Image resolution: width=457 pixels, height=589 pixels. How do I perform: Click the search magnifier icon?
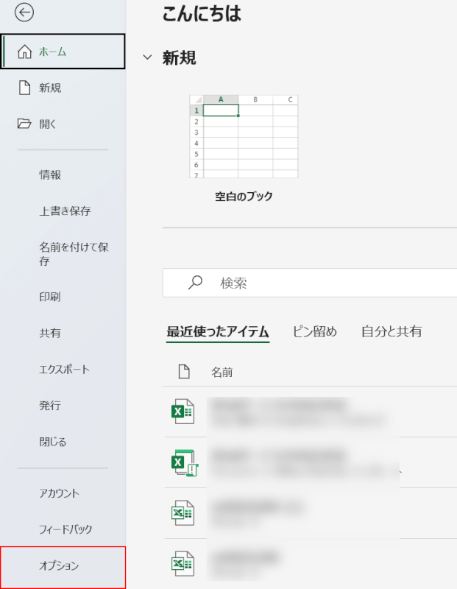pos(196,282)
